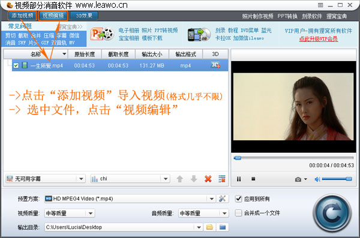Delete file with the red X icon
Image resolution: width=360 pixels, height=238 pixels.
click(x=208, y=179)
